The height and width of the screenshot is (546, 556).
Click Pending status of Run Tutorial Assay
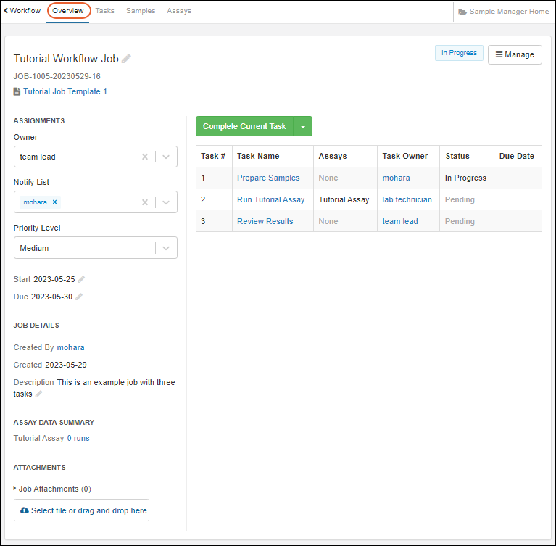coord(460,199)
